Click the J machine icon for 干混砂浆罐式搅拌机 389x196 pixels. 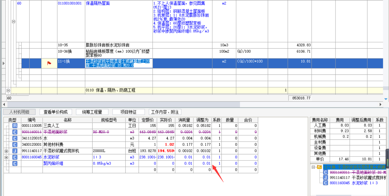15,151
